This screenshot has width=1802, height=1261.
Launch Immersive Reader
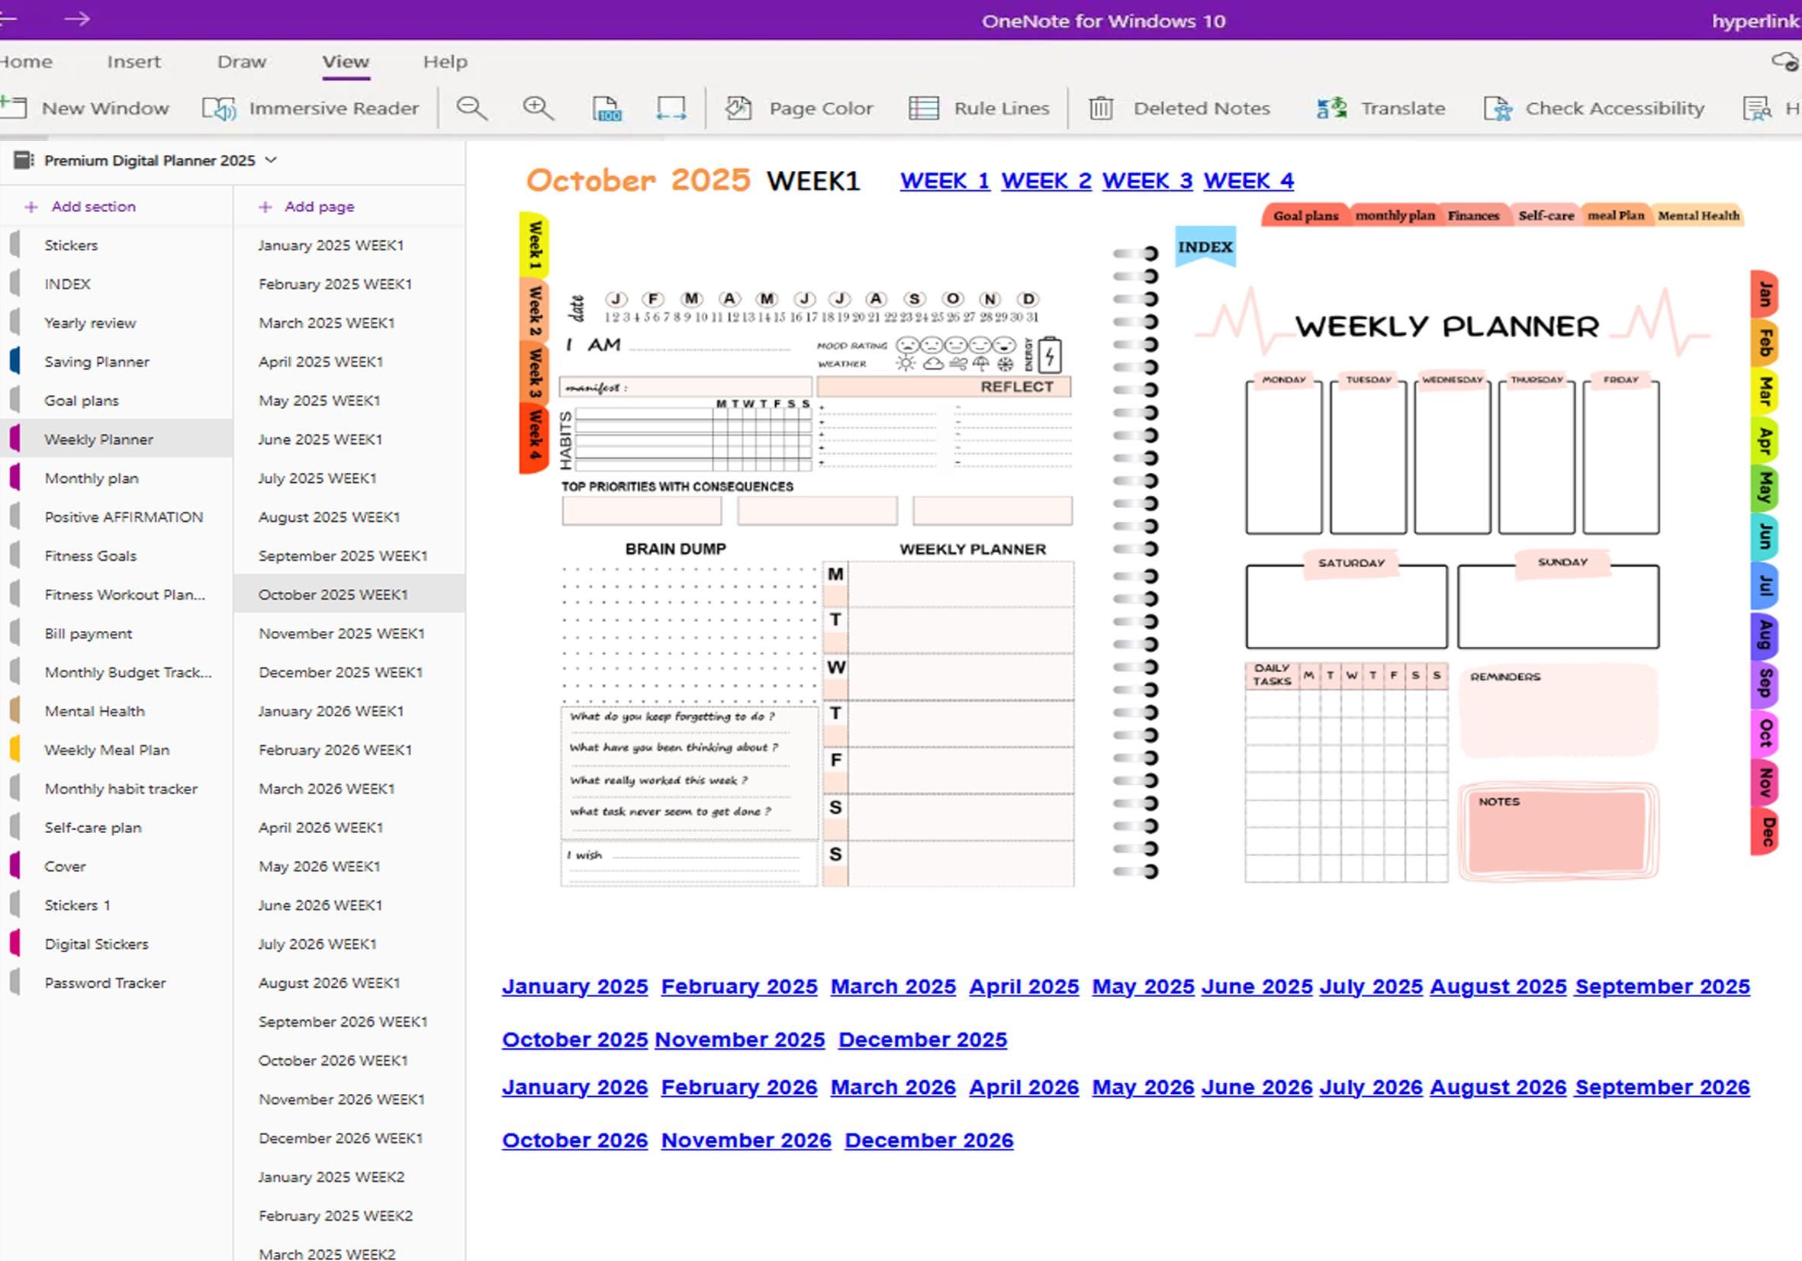pyautogui.click(x=317, y=108)
